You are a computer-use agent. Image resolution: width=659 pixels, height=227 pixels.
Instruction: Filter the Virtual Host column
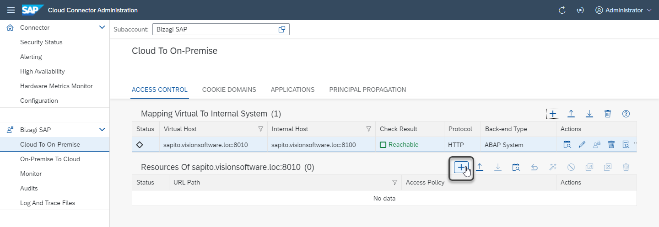click(261, 129)
